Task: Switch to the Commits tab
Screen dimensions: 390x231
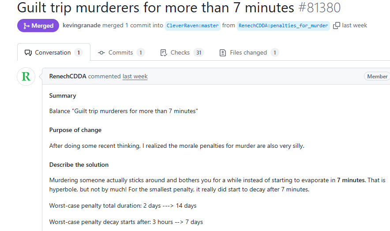Action: [121, 53]
